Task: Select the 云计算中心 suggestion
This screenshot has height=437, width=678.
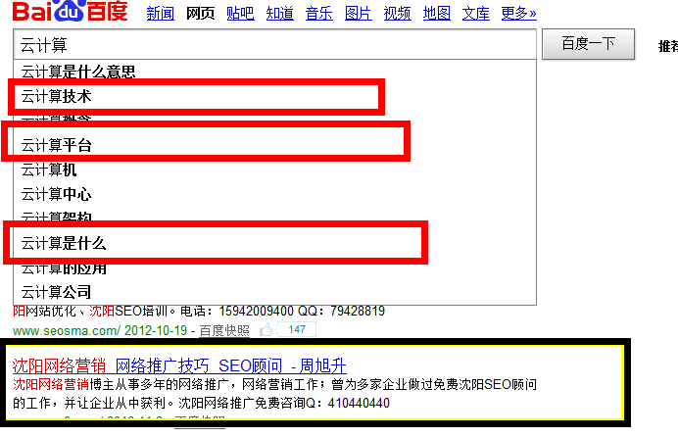Action: click(x=57, y=194)
